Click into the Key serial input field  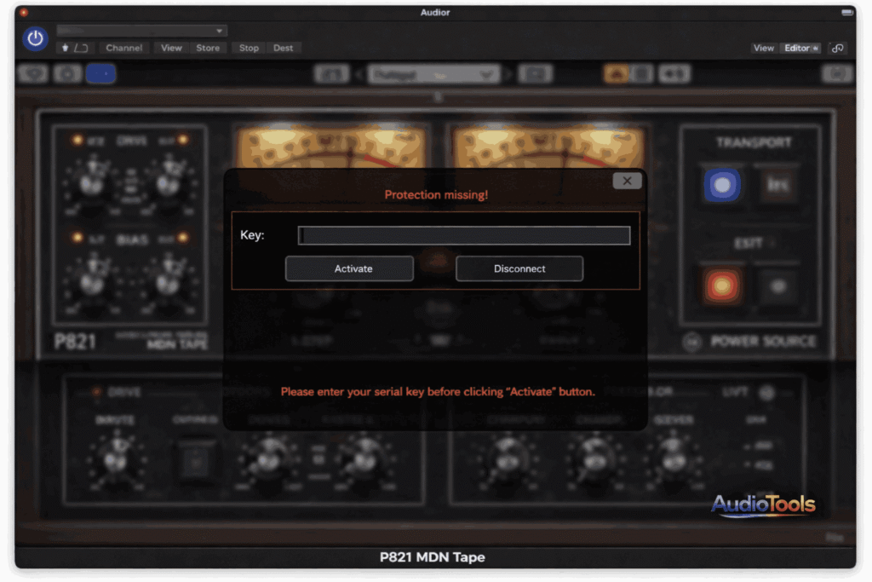coord(464,236)
